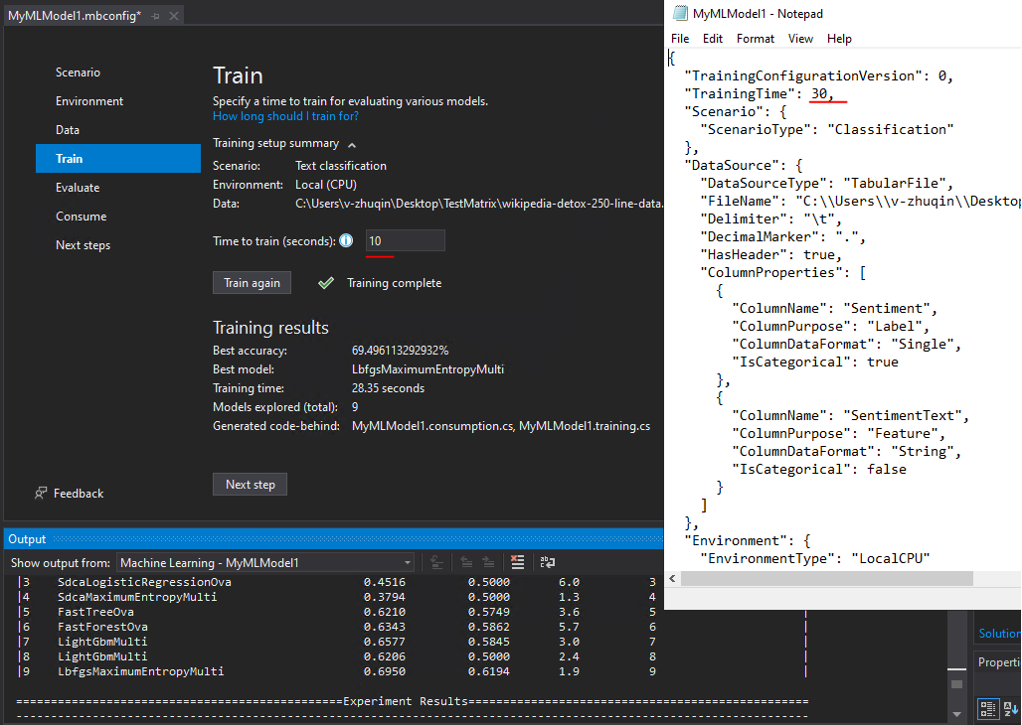Click the Text classification scenario value
This screenshot has height=725, width=1022.
[341, 166]
